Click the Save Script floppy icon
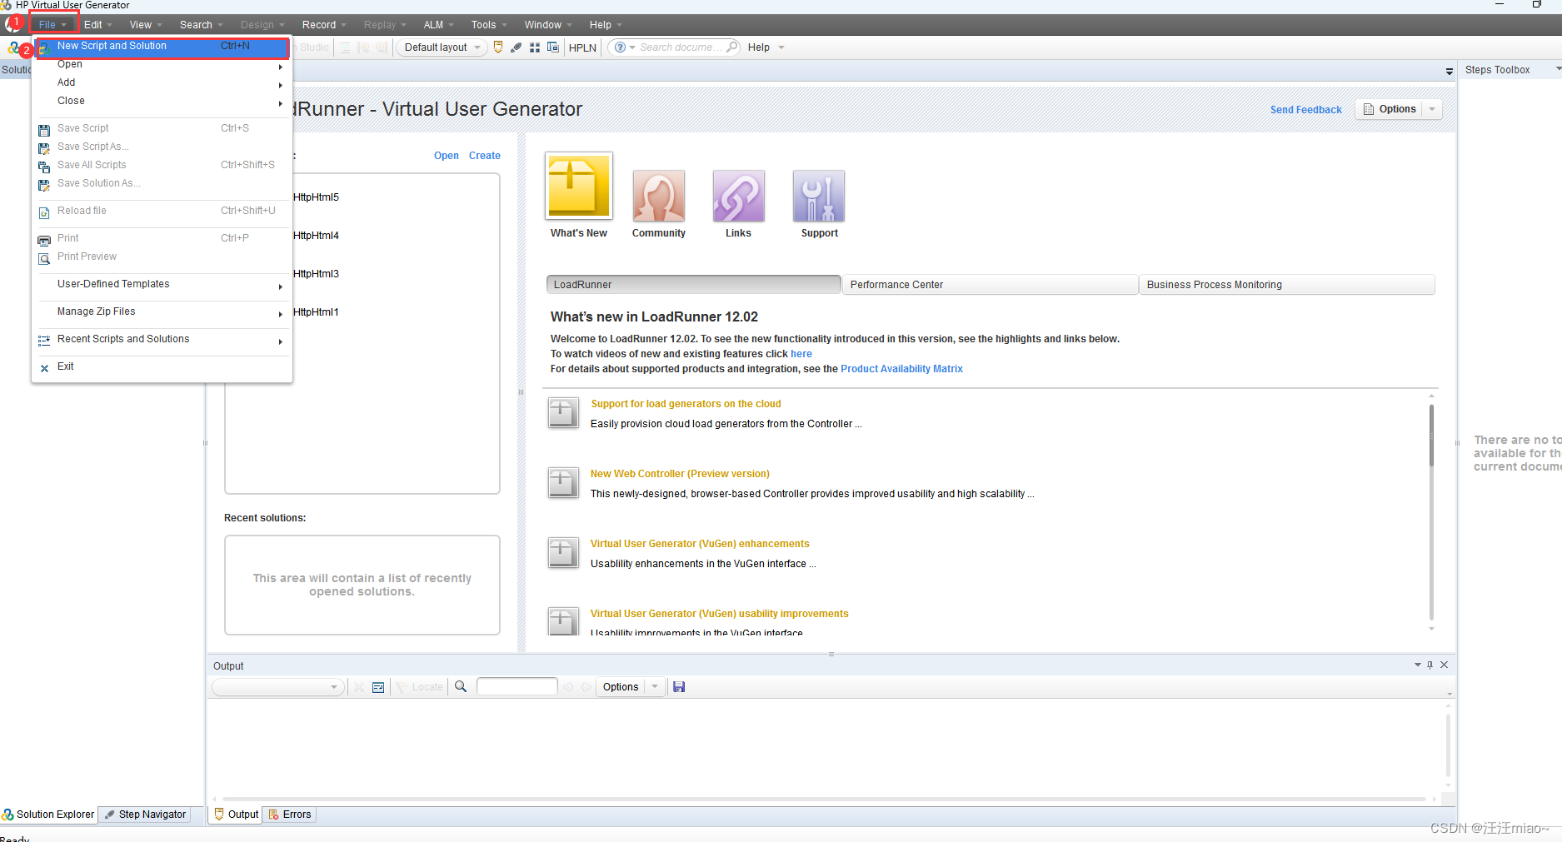This screenshot has width=1562, height=842. (44, 130)
